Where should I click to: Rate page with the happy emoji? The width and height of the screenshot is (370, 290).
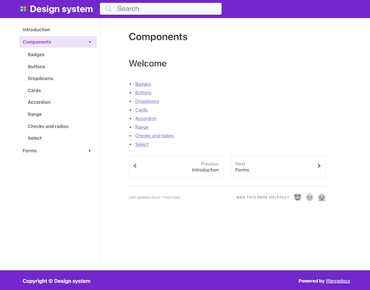click(x=298, y=197)
